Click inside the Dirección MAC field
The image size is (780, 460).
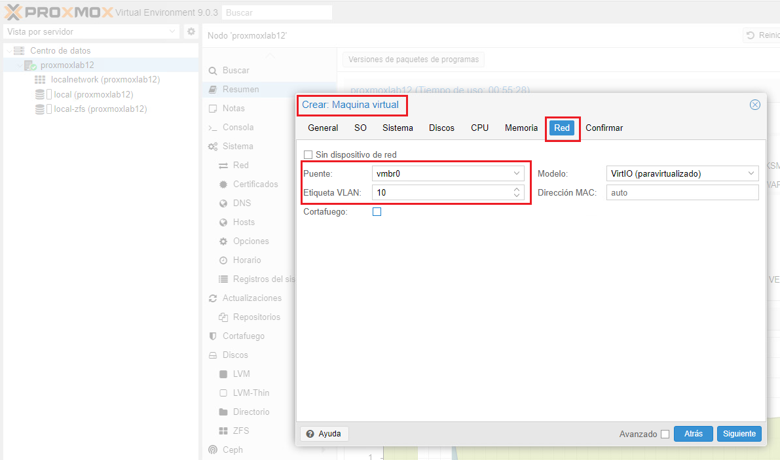(681, 192)
